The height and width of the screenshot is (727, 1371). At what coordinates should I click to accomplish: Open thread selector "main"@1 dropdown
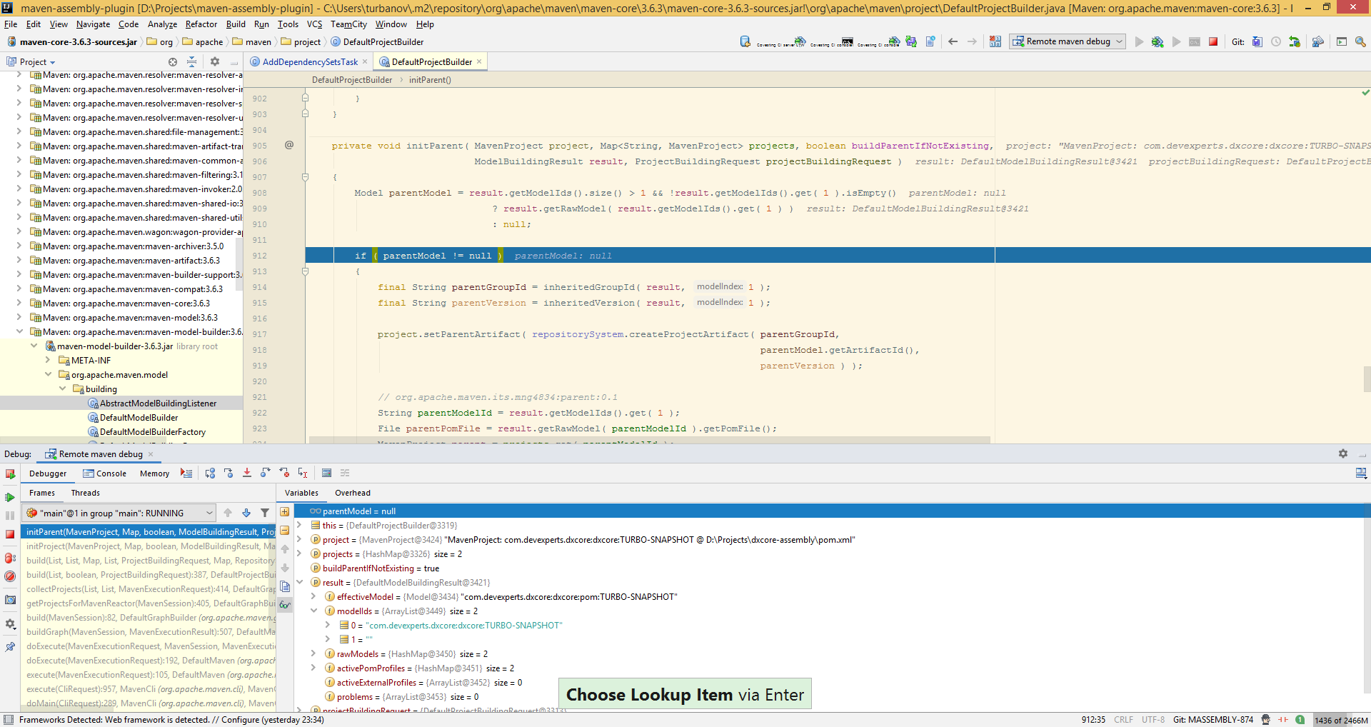119,513
